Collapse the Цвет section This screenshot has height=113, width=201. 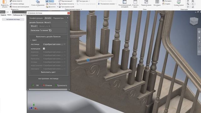[31, 40]
